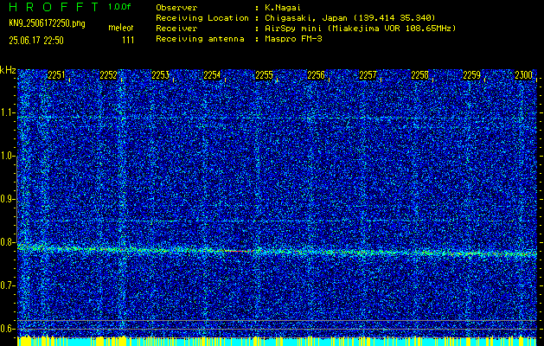Click the kHz axis unit label

point(8,70)
